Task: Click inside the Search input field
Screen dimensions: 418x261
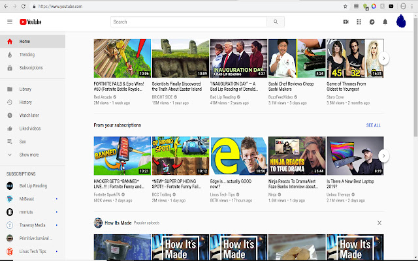Action: click(189, 22)
